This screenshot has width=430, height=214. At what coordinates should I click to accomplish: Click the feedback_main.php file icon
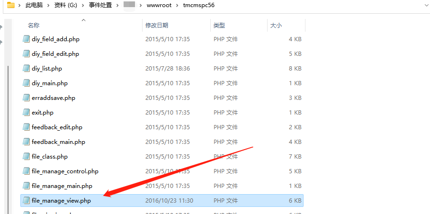point(27,142)
